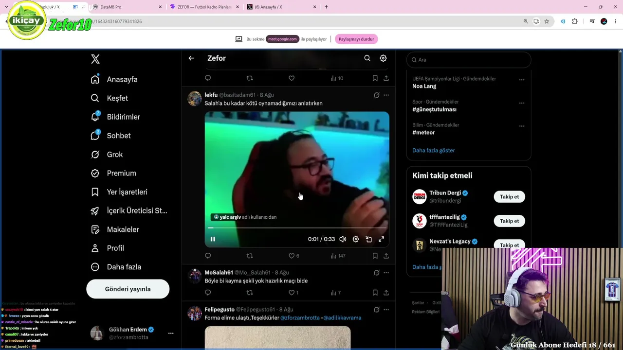Reply to the tweet with 10 views
The image size is (623, 350).
pos(208,78)
